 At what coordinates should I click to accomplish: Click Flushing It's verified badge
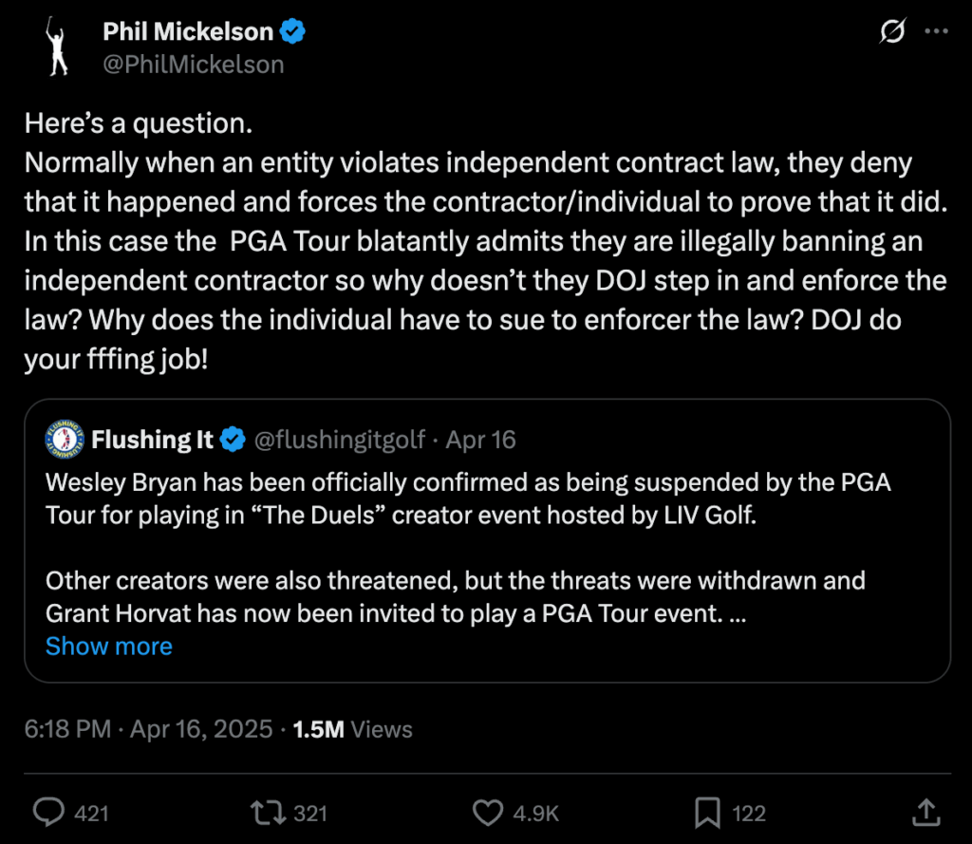pyautogui.click(x=233, y=440)
